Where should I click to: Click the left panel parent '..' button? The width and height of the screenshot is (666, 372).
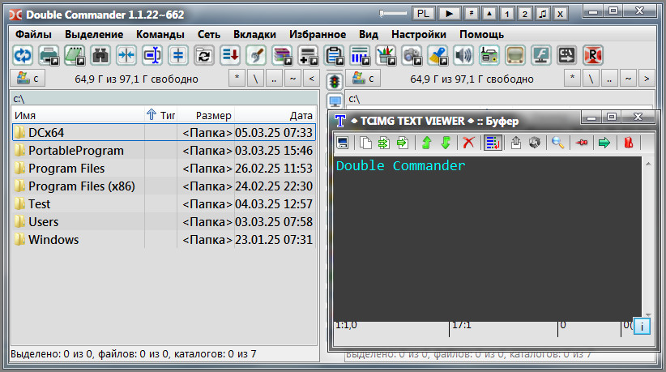point(275,79)
